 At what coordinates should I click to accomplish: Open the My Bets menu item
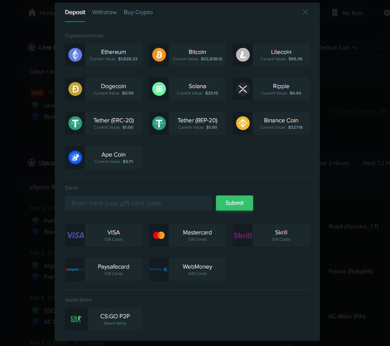pyautogui.click(x=348, y=13)
